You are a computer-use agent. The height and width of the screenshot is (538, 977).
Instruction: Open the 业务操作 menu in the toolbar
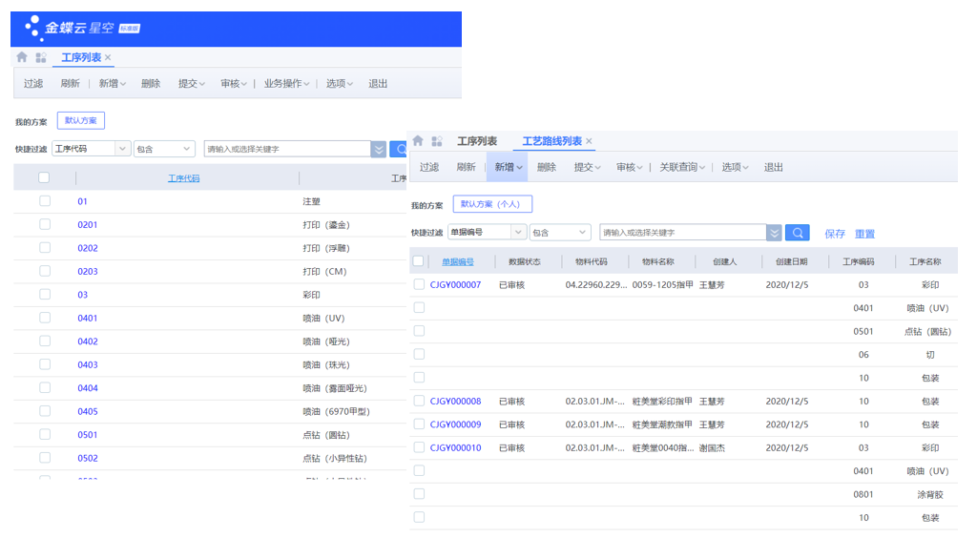pos(287,83)
